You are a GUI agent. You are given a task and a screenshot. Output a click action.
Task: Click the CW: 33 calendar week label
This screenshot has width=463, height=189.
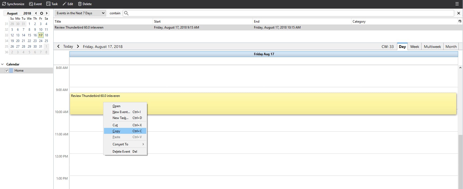point(388,47)
